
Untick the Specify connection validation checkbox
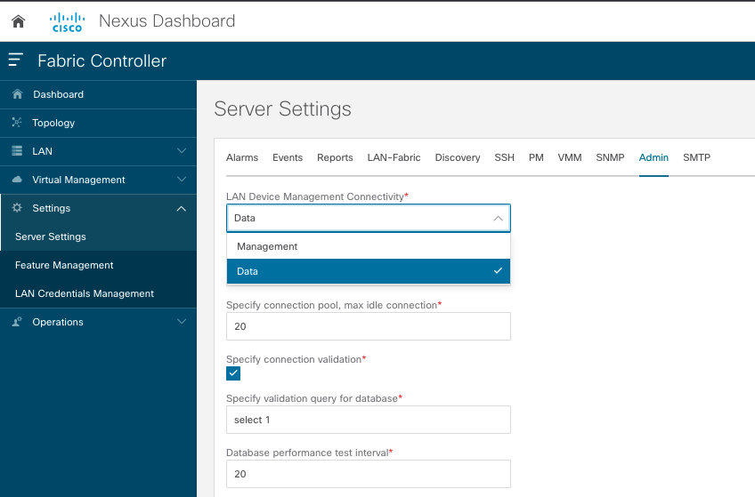pos(233,373)
